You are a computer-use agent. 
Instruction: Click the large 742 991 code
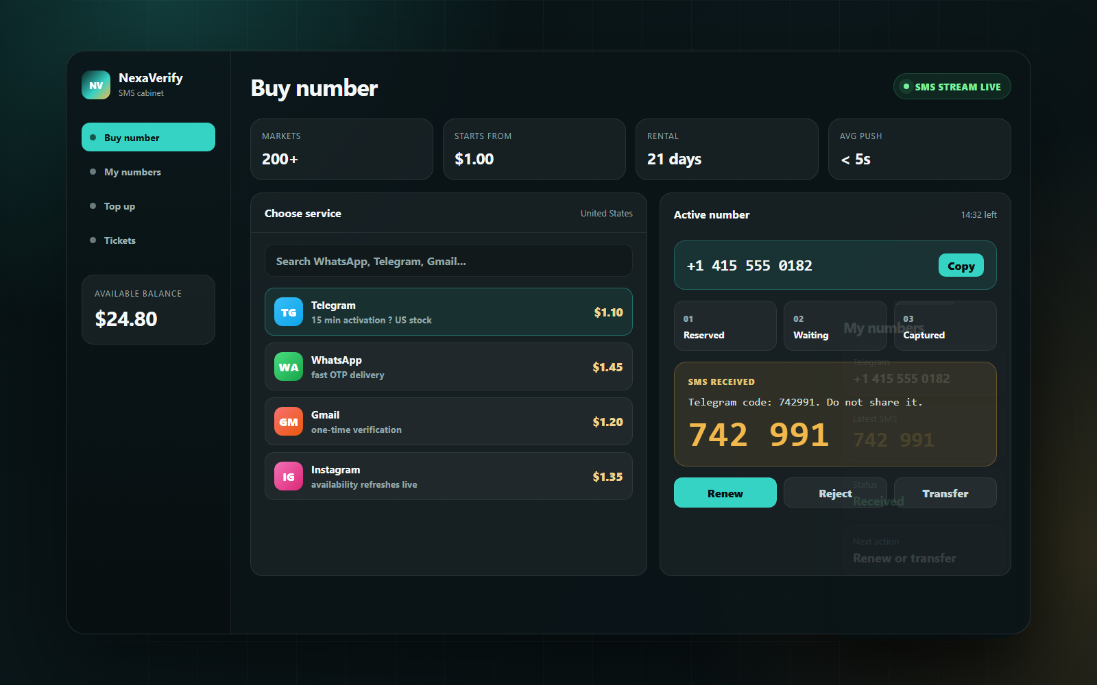(x=759, y=435)
